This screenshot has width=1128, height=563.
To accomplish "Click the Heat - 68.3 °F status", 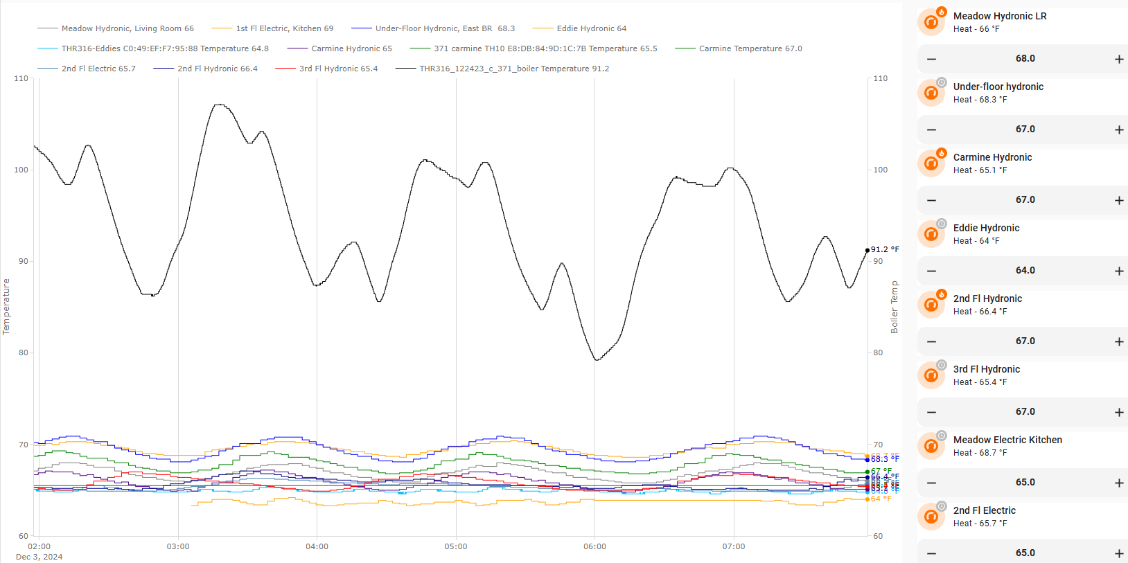I will (980, 100).
